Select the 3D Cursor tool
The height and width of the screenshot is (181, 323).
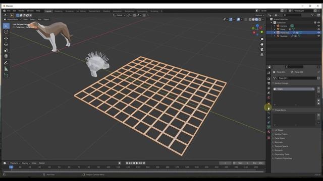point(6,32)
